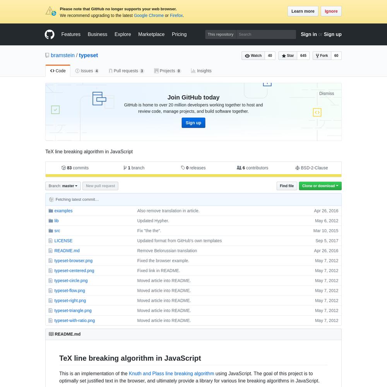Open Pricing in the top navigation

(179, 34)
